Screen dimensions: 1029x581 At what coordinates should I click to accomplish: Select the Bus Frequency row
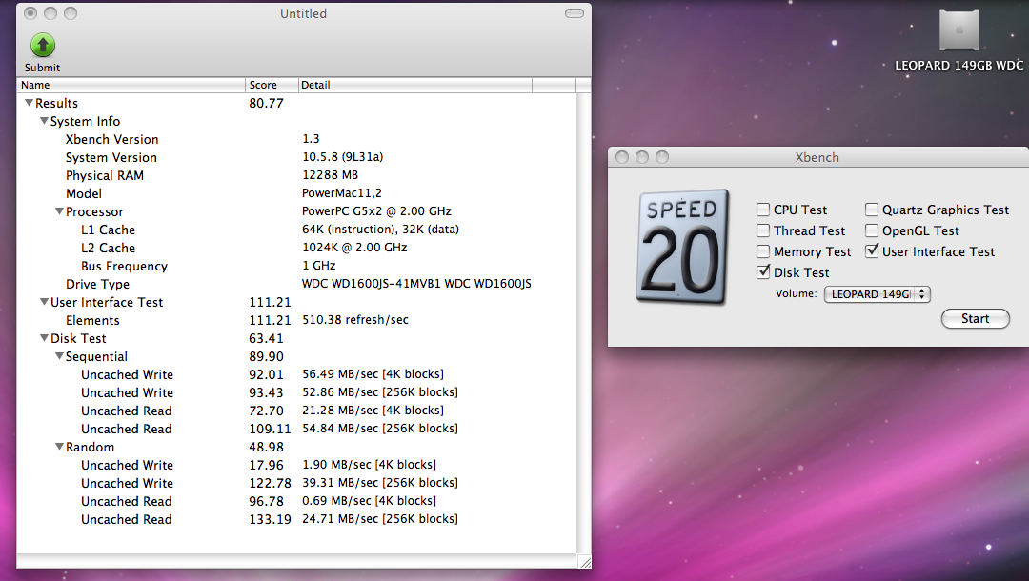(x=296, y=266)
